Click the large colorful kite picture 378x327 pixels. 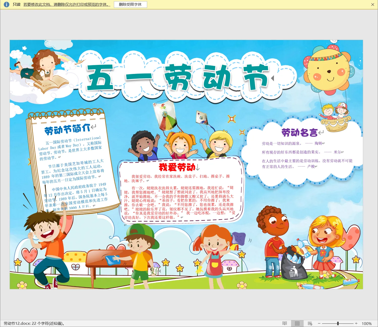[x=165, y=115]
